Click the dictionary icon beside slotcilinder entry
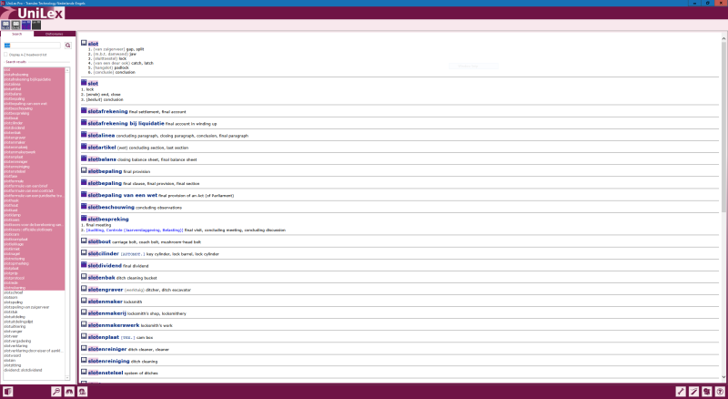Image resolution: width=728 pixels, height=399 pixels. (84, 253)
